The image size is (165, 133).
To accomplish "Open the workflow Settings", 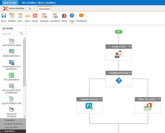I will click(44, 16).
